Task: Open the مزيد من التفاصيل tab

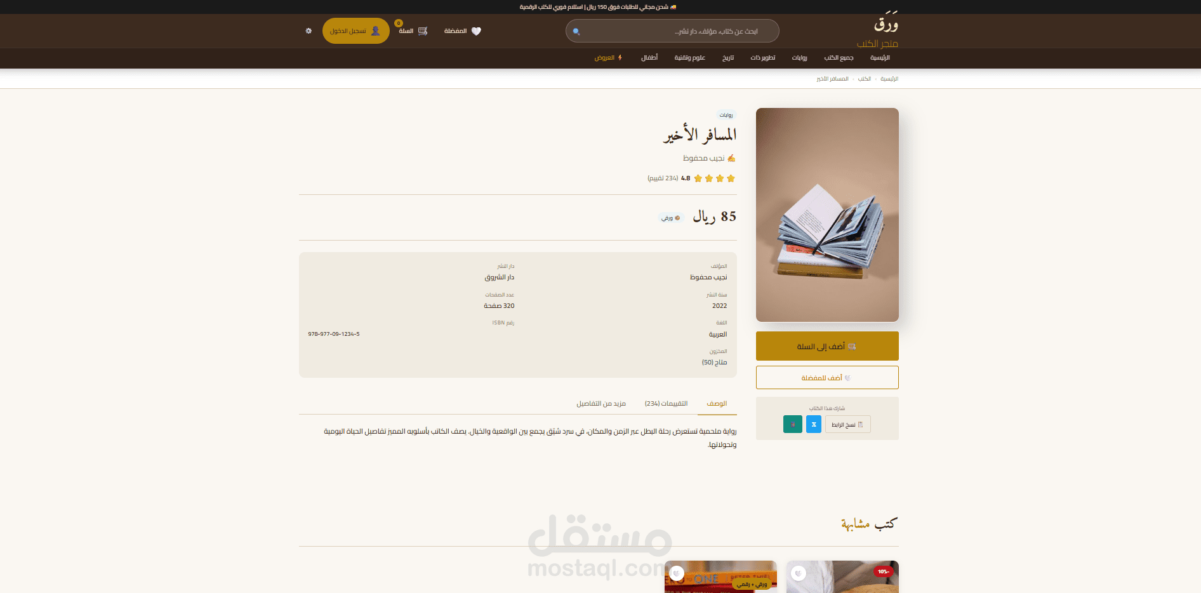Action: 601,404
